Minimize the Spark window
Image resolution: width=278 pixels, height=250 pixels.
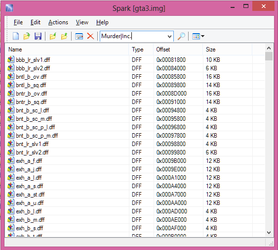point(233,7)
